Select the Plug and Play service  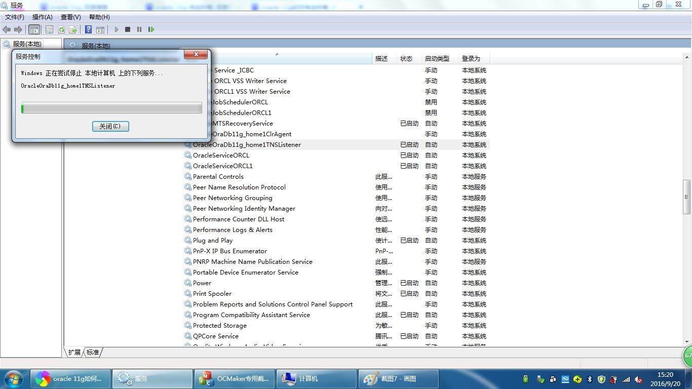[x=213, y=241]
